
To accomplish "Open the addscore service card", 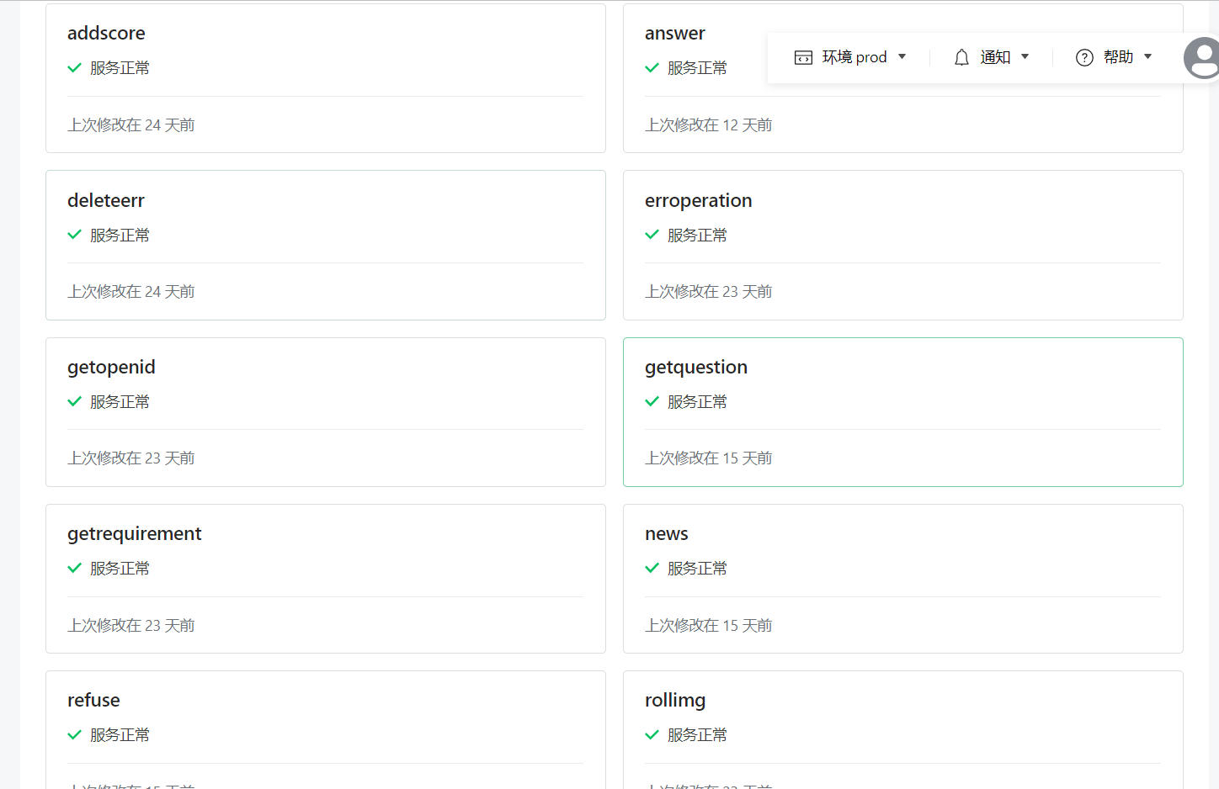I will 326,78.
